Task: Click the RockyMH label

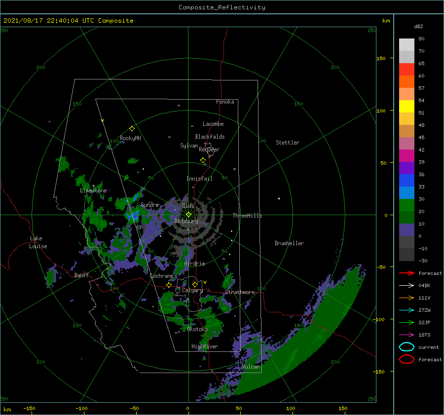Action: coord(130,138)
